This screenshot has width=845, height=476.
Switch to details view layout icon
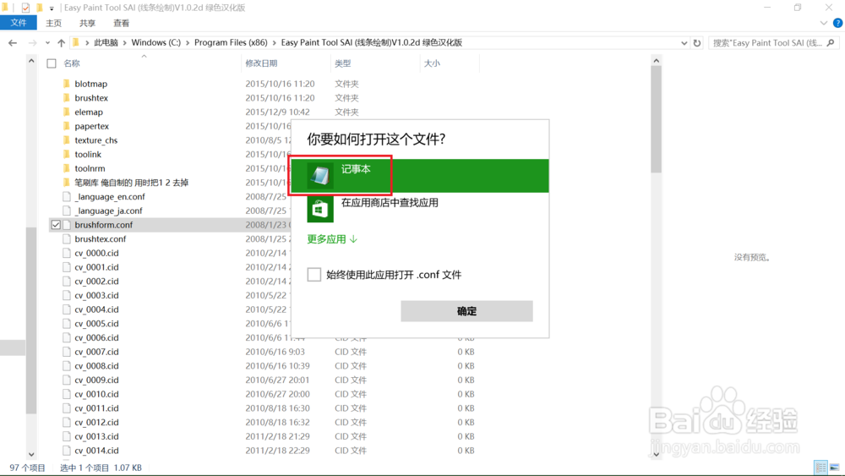820,468
